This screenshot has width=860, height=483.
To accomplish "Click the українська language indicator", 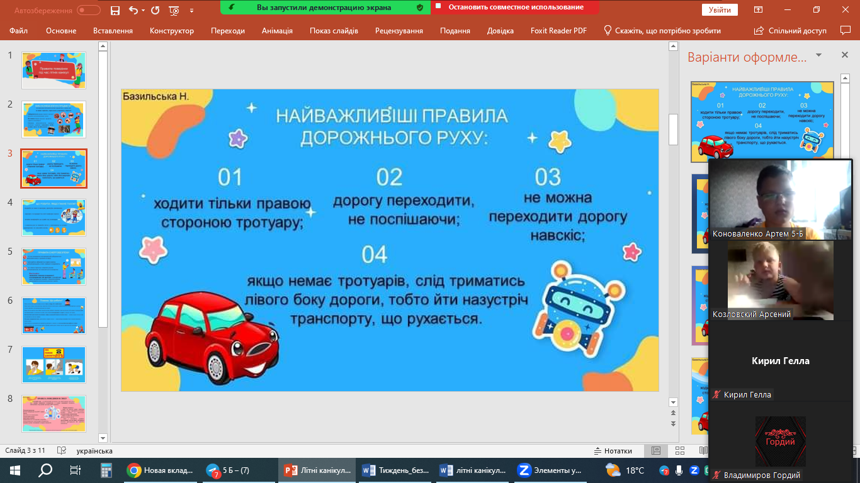I will (94, 451).
